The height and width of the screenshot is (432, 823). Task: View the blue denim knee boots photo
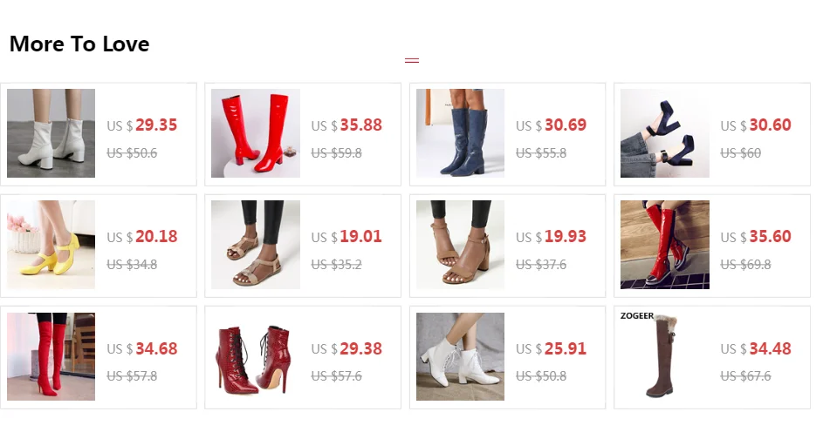click(x=460, y=133)
